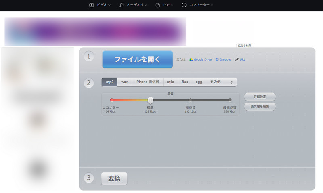The image size is (323, 193).
Task: Select the ogg format tab
Action: (199, 82)
